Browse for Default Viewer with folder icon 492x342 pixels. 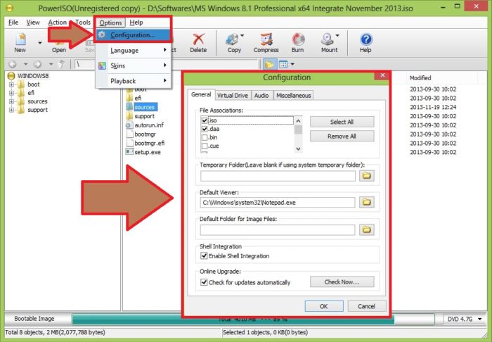tap(365, 202)
